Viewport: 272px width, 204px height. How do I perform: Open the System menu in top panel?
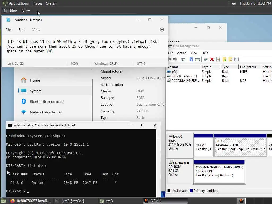pyautogui.click(x=52, y=3)
